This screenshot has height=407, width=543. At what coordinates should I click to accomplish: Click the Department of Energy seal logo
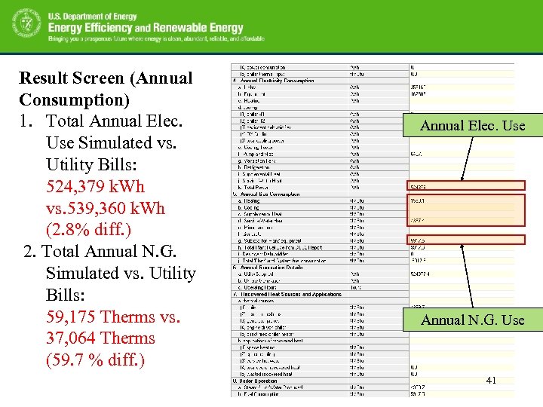tap(26, 23)
